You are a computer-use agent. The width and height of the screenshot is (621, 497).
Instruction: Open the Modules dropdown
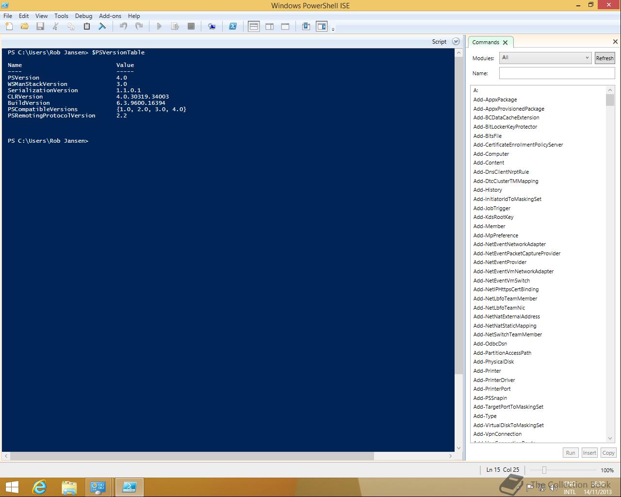(x=545, y=58)
